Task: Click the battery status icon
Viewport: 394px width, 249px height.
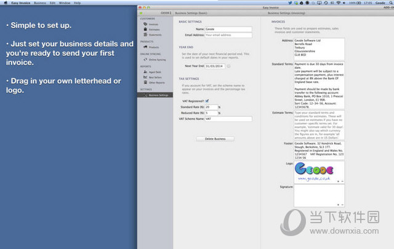Action: (359, 2)
